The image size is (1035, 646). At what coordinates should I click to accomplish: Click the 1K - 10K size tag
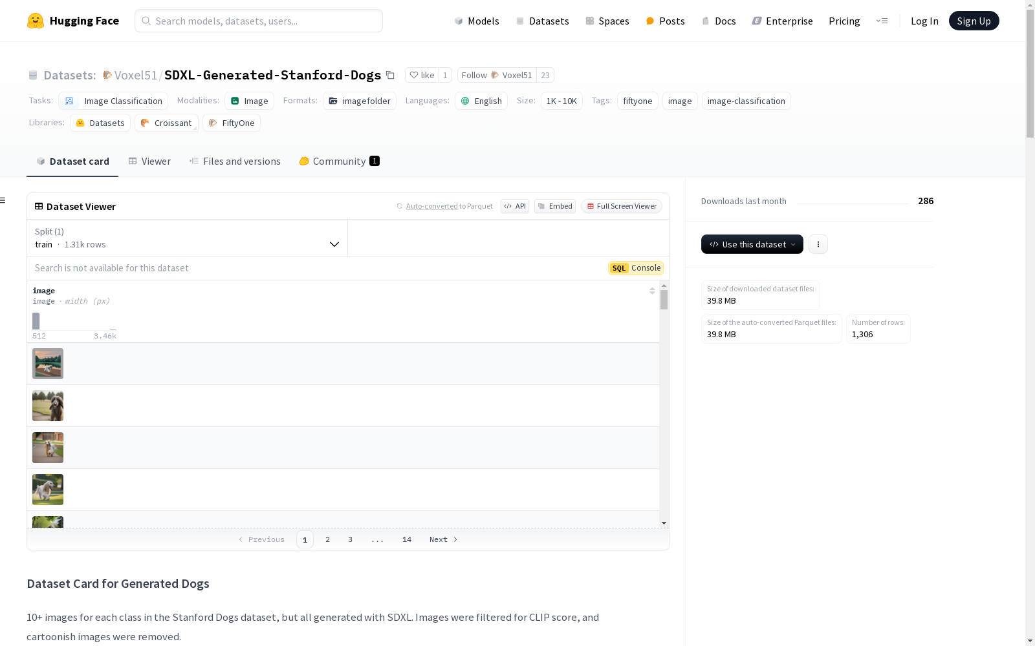(561, 101)
